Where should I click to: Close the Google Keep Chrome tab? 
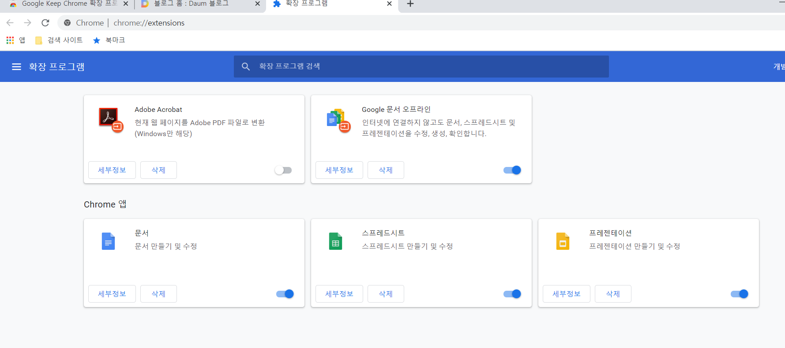point(126,4)
